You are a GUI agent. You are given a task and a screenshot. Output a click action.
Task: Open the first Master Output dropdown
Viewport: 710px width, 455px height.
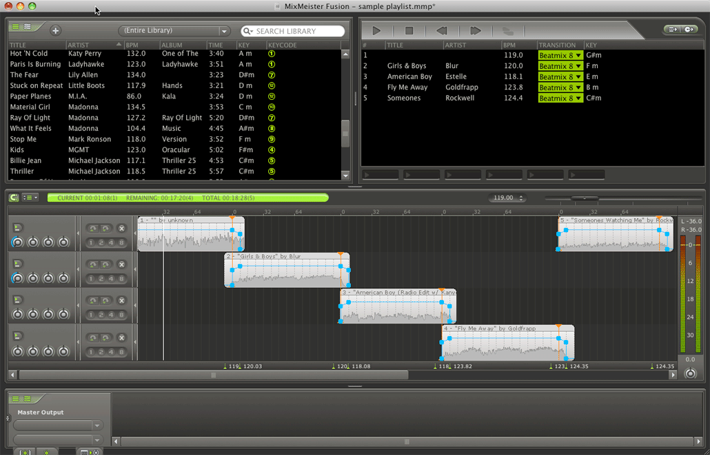(x=58, y=425)
